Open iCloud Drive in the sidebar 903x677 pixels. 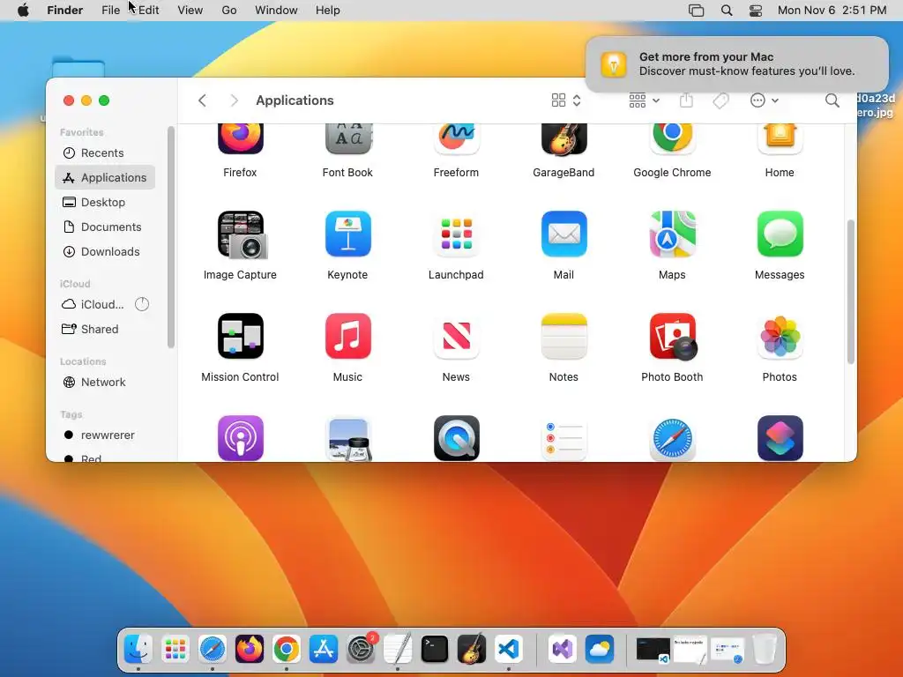point(105,304)
